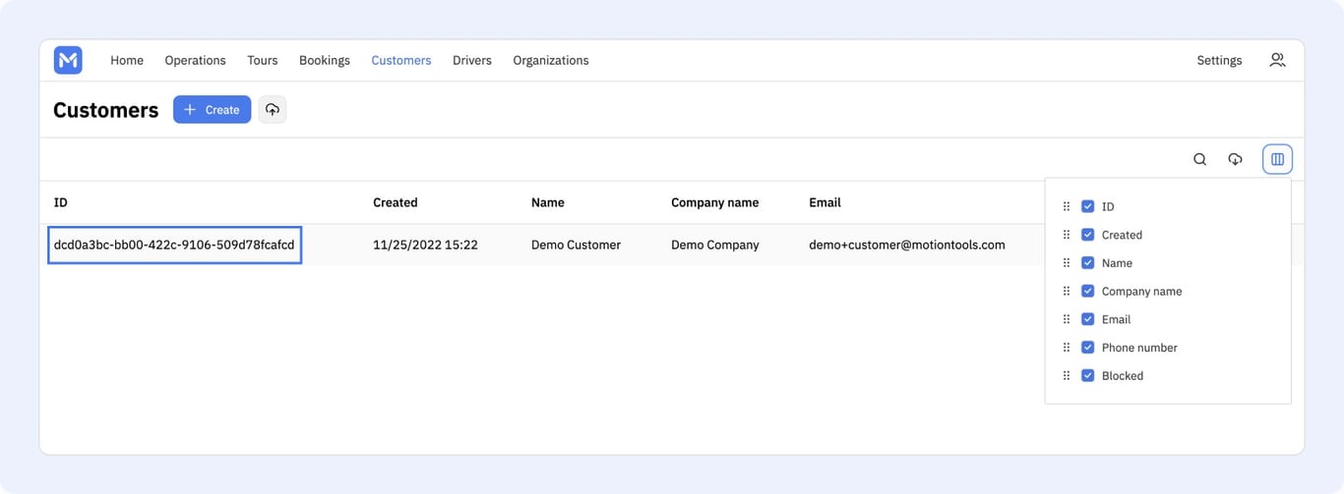
Task: Click the Customers page heading
Action: [106, 110]
